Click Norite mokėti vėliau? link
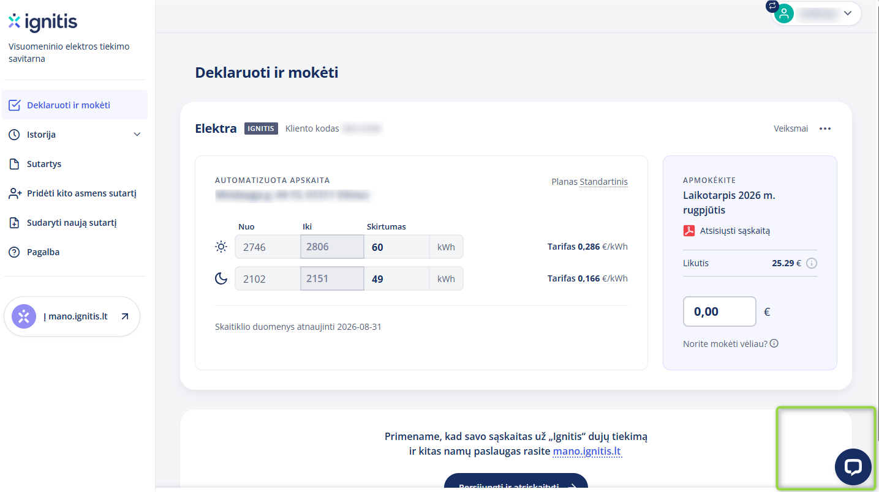 click(725, 344)
